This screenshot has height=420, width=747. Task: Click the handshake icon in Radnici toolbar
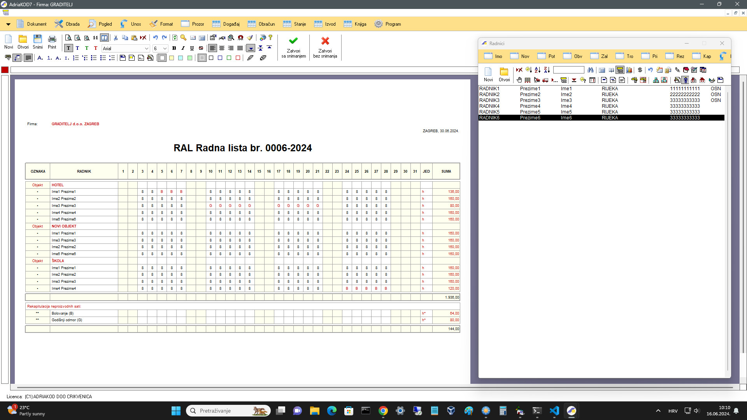(712, 80)
